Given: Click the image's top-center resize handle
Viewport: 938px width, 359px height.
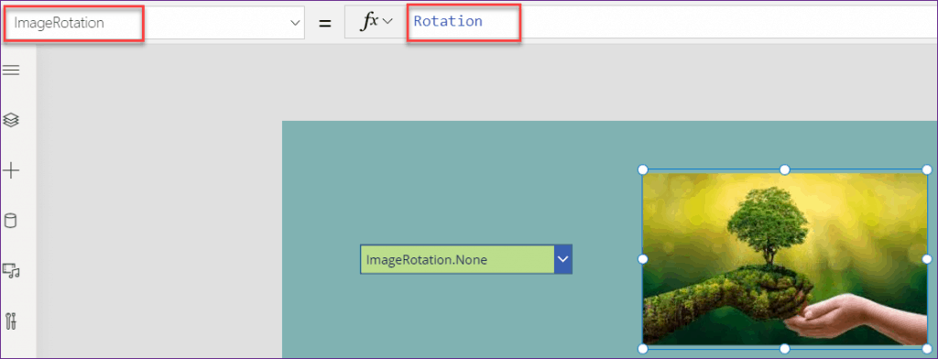Looking at the screenshot, I should point(785,170).
